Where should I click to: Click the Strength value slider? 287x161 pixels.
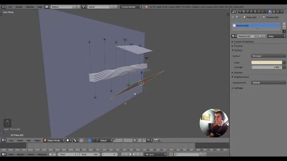pos(267,67)
